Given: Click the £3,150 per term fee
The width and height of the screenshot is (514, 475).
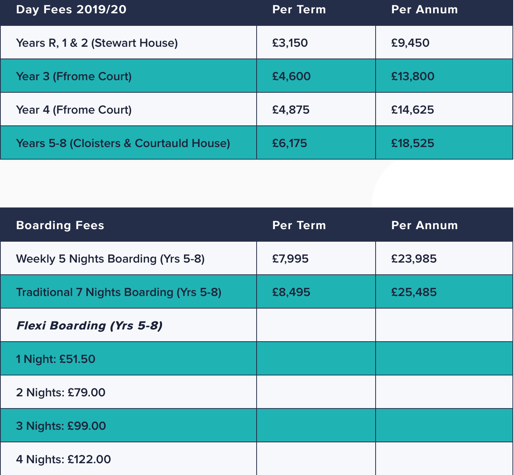Looking at the screenshot, I should tap(290, 43).
